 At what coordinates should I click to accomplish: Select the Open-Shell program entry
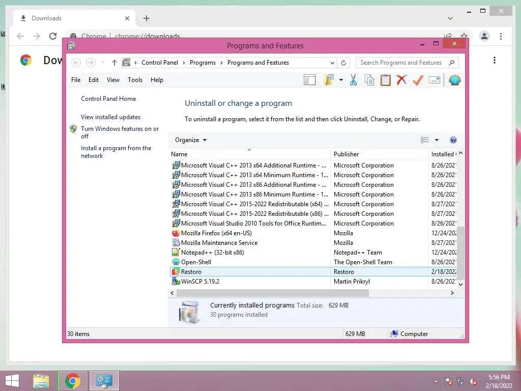click(x=313, y=262)
